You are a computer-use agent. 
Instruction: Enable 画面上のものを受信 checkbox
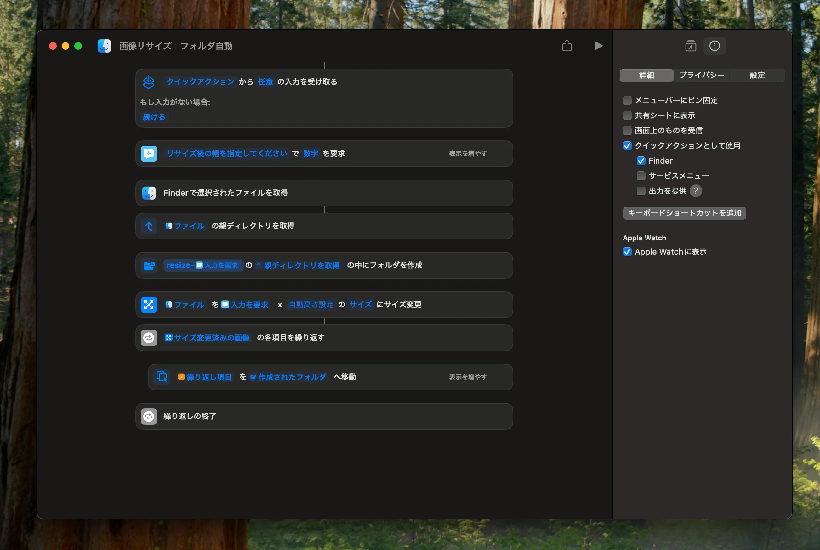coord(627,131)
